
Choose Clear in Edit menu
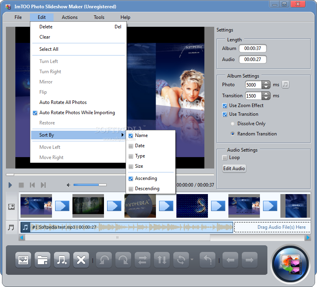tap(78, 37)
